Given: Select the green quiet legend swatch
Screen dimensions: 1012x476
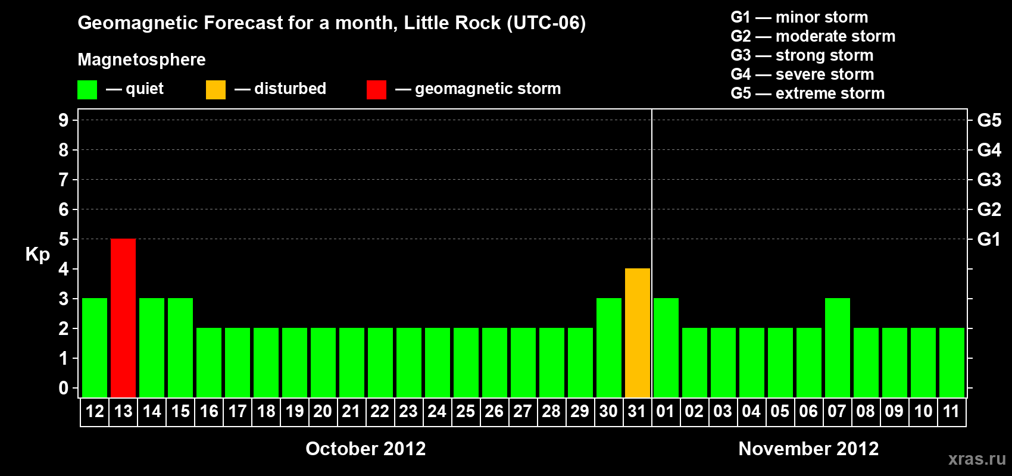Looking at the screenshot, I should click(x=87, y=90).
